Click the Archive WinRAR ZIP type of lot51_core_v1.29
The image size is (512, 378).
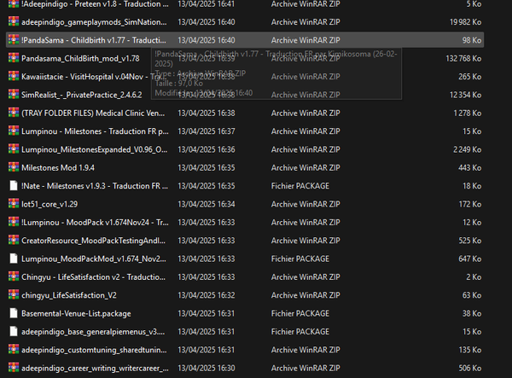click(305, 204)
